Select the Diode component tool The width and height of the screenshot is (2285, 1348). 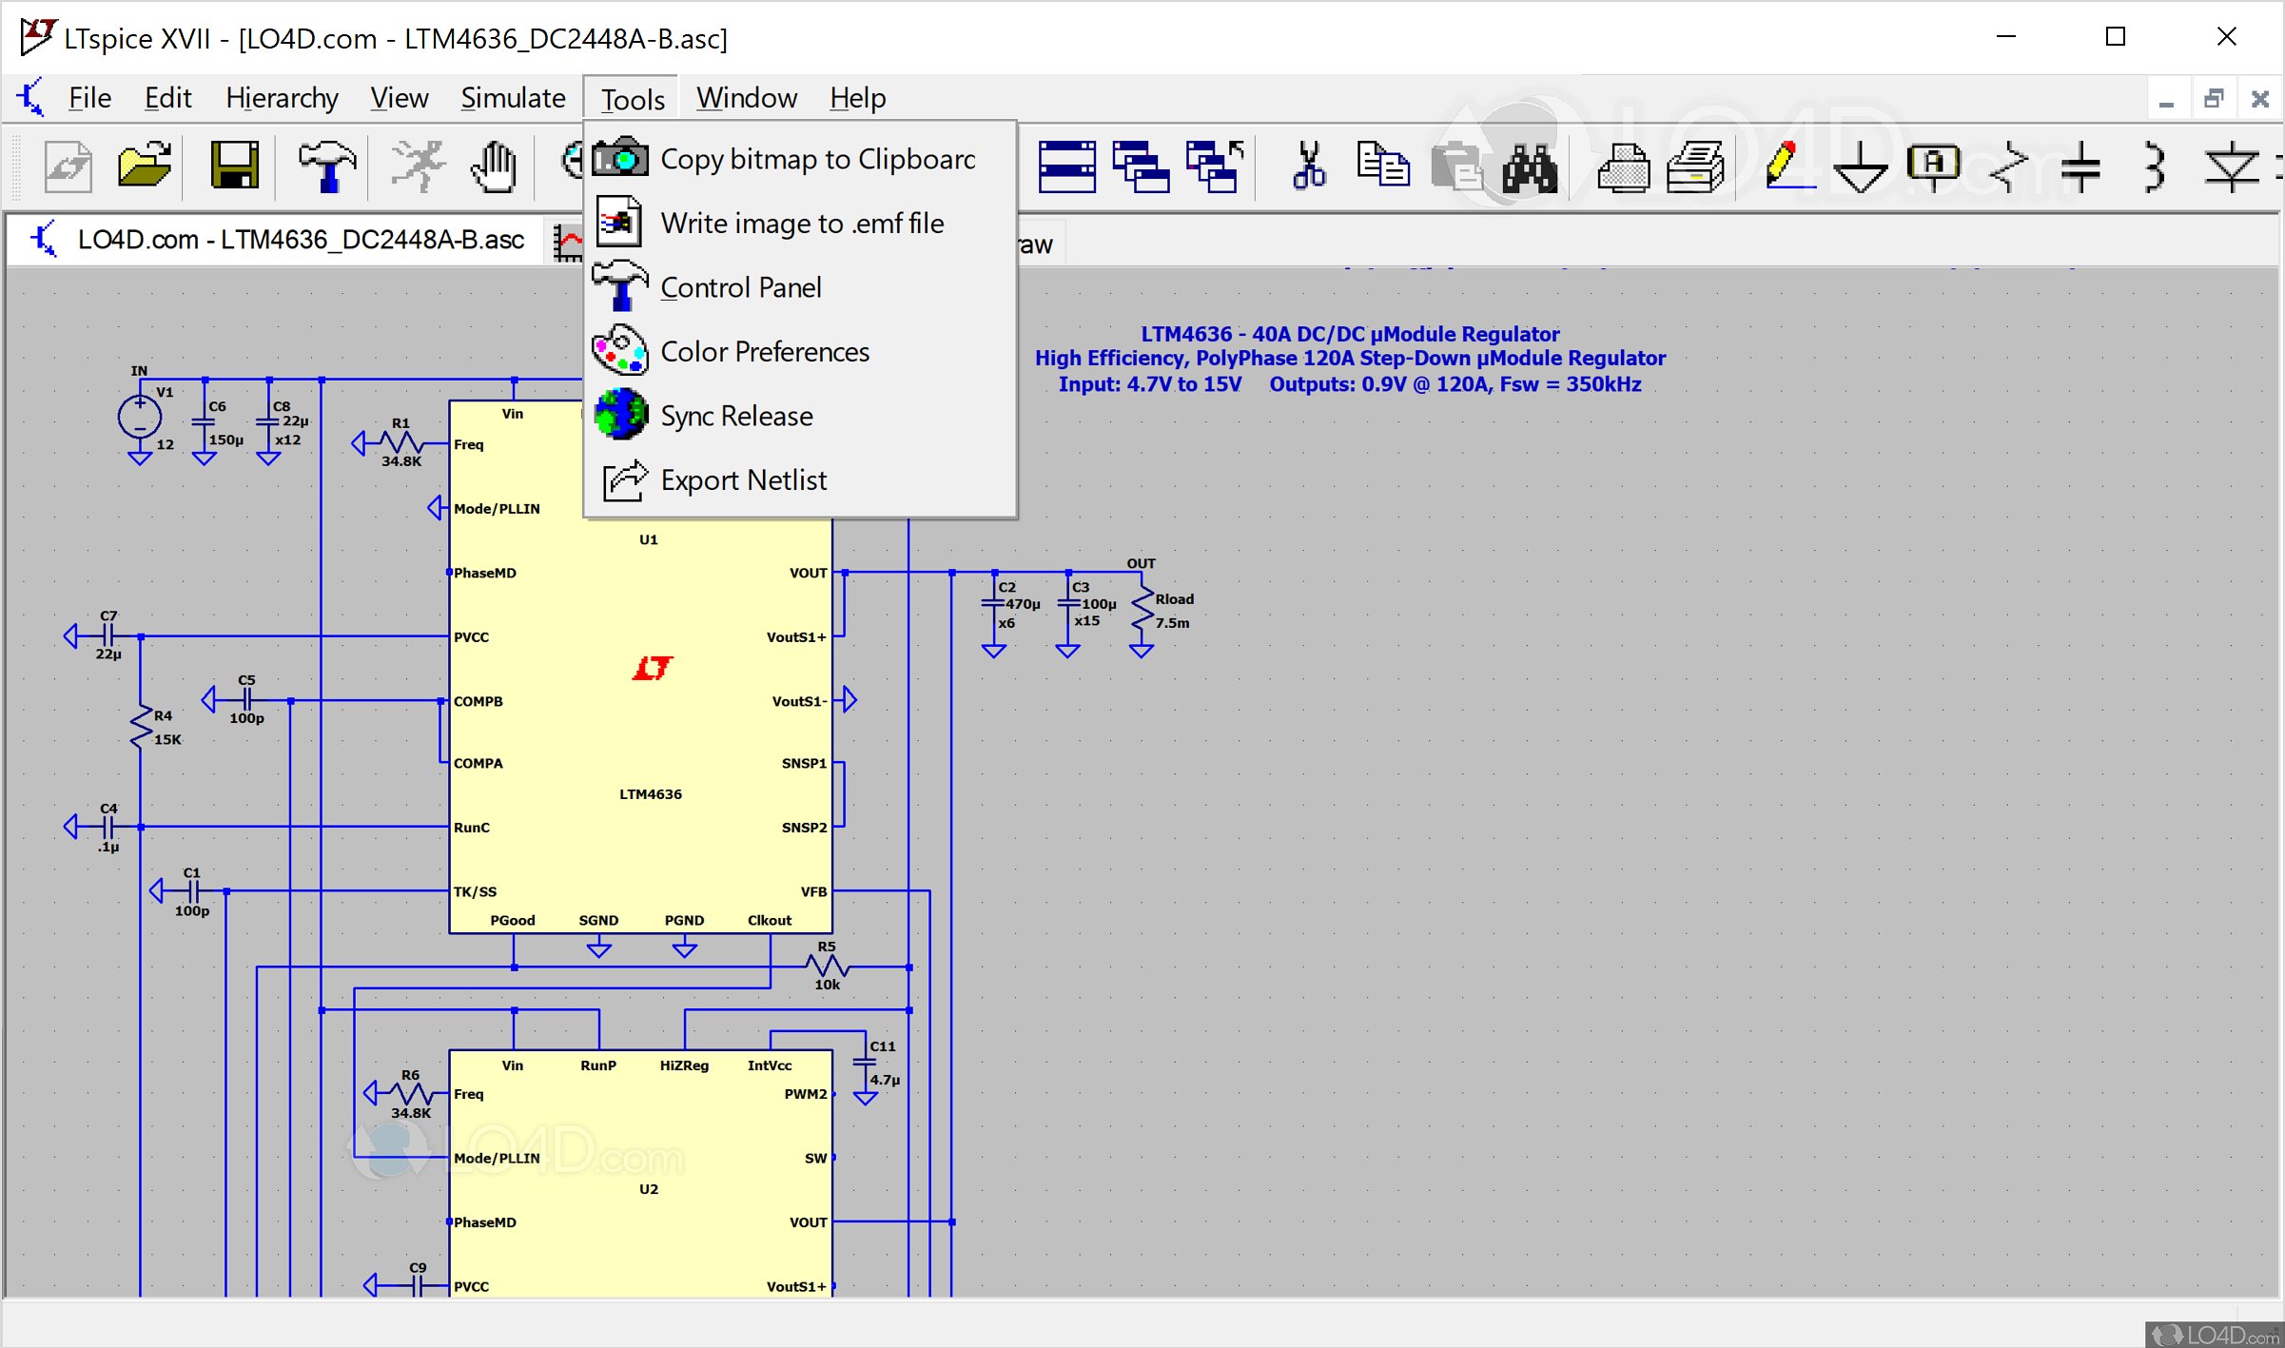[x=2231, y=166]
